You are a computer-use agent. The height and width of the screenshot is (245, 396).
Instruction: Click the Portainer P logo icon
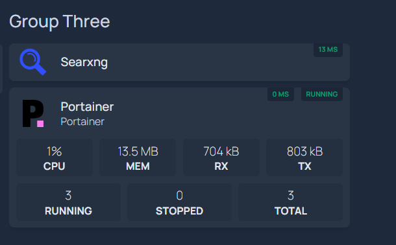coord(33,113)
